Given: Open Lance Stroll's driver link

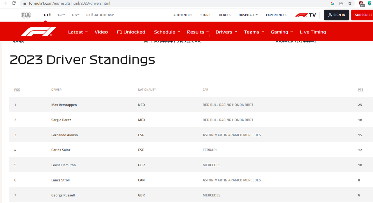Looking at the screenshot, I should pyautogui.click(x=60, y=180).
